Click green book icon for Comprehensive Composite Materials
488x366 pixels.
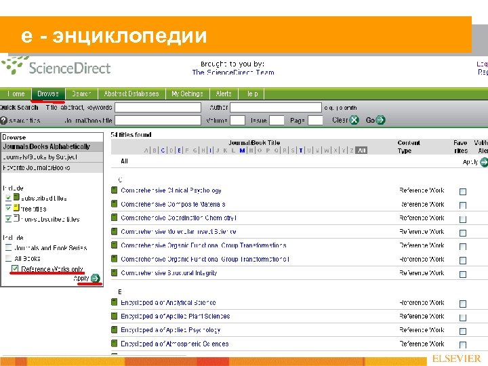point(115,204)
